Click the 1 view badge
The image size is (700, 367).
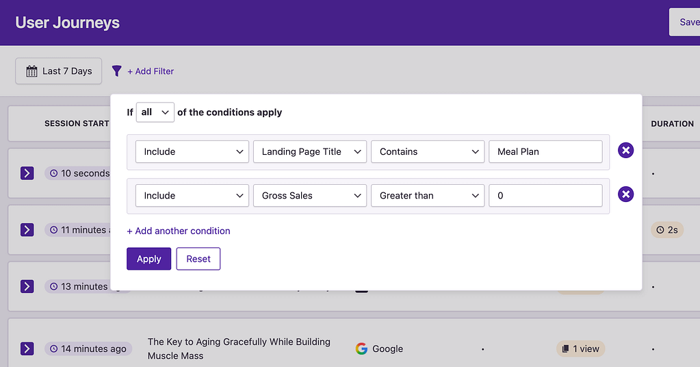point(580,349)
